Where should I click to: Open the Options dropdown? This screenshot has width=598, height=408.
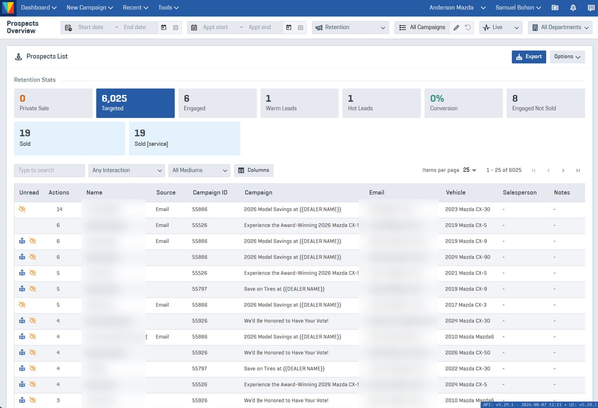click(x=567, y=57)
